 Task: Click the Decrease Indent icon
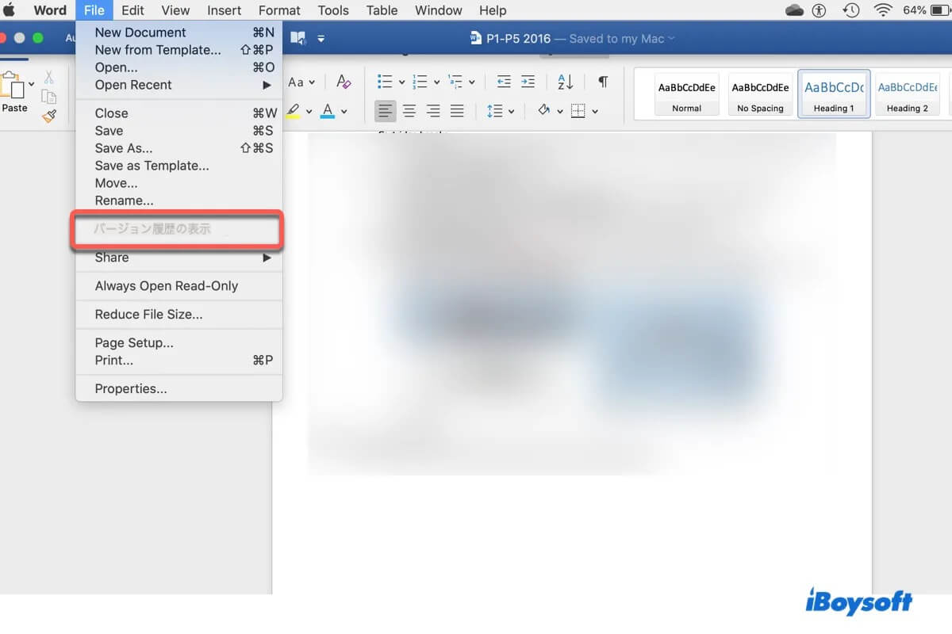503,82
